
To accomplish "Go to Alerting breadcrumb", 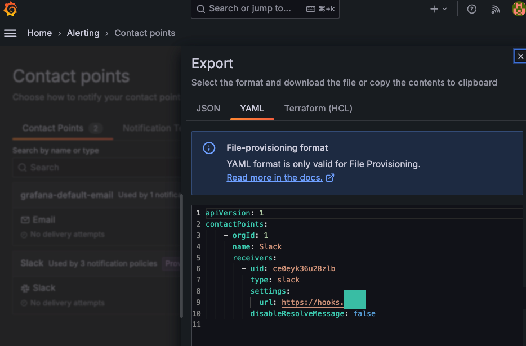I will [x=83, y=33].
